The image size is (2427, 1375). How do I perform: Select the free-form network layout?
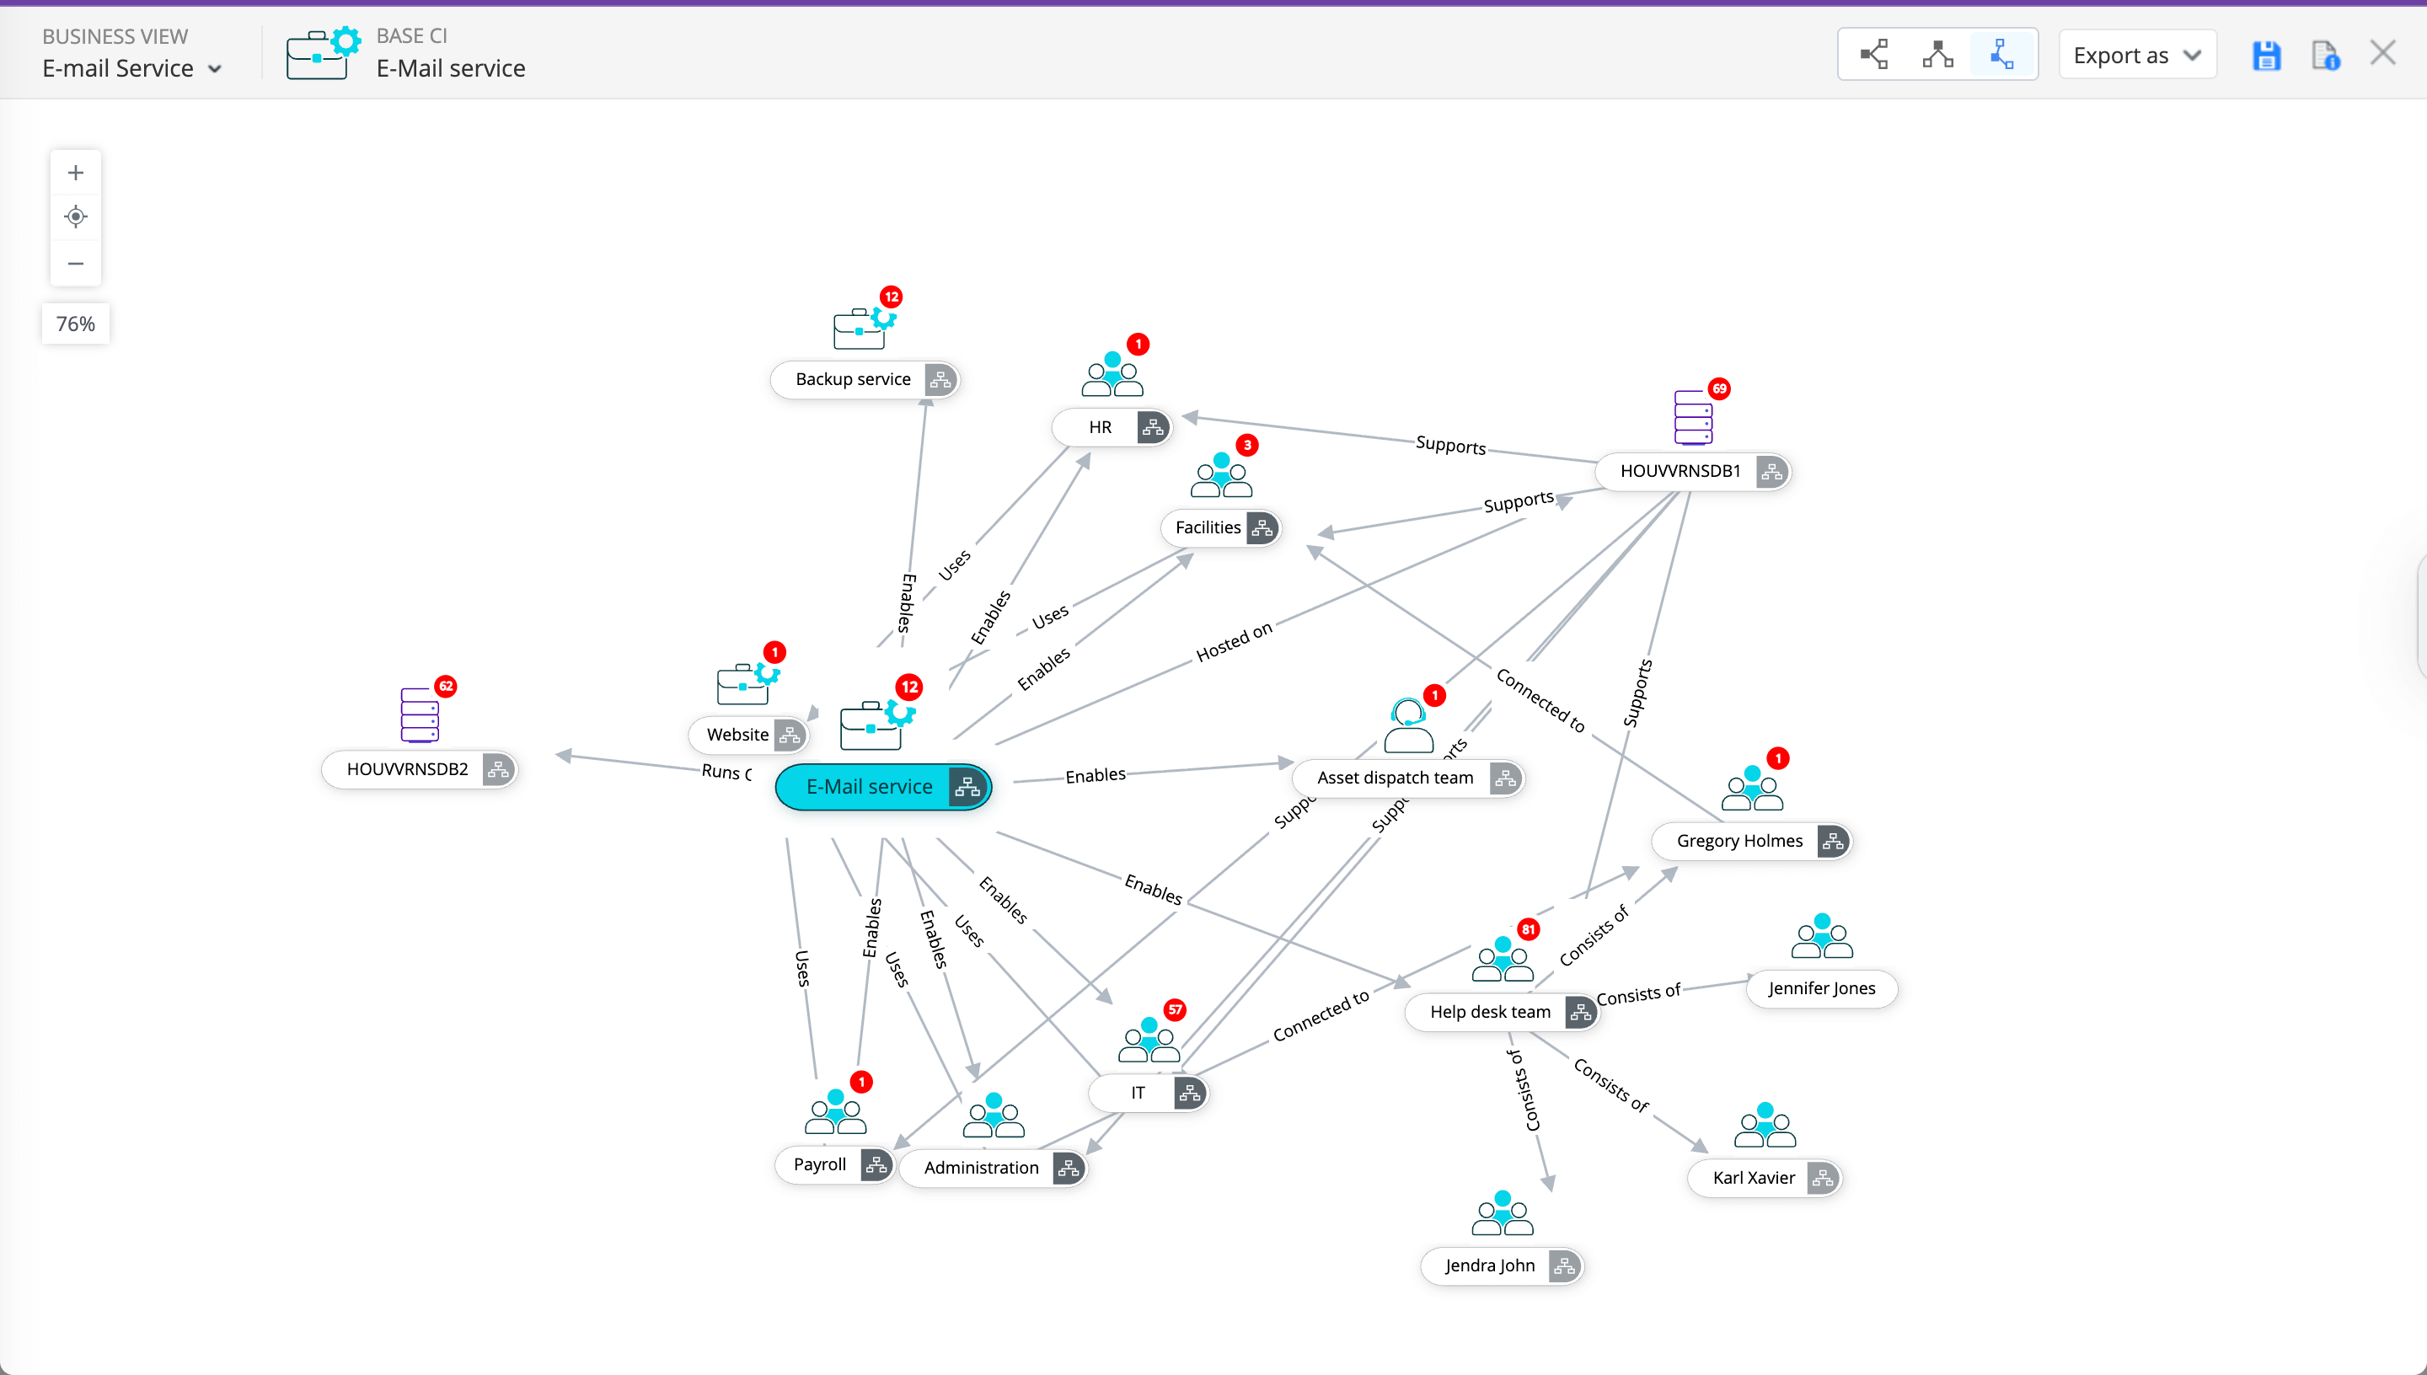2001,55
